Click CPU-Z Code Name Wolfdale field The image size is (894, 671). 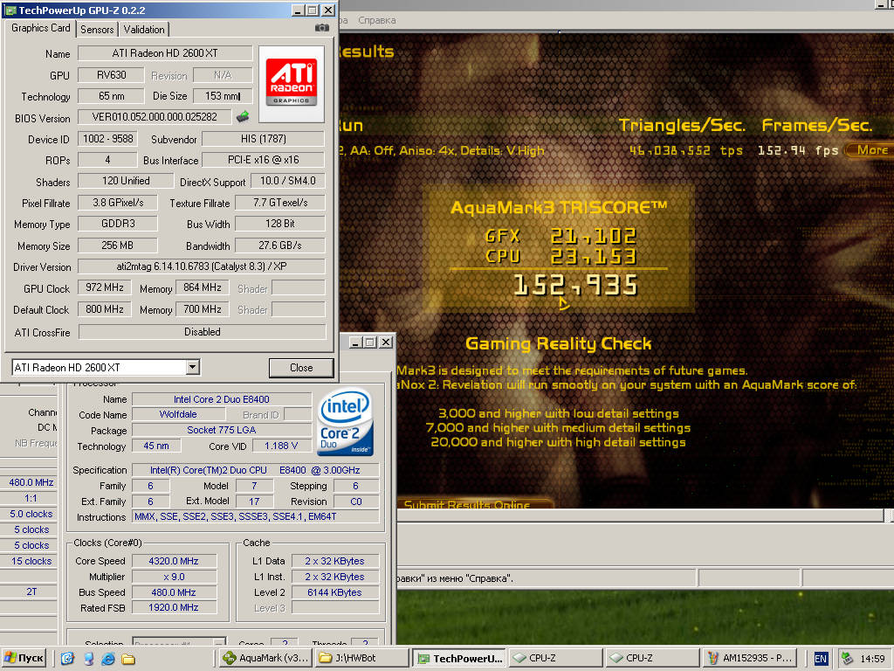coord(178,414)
